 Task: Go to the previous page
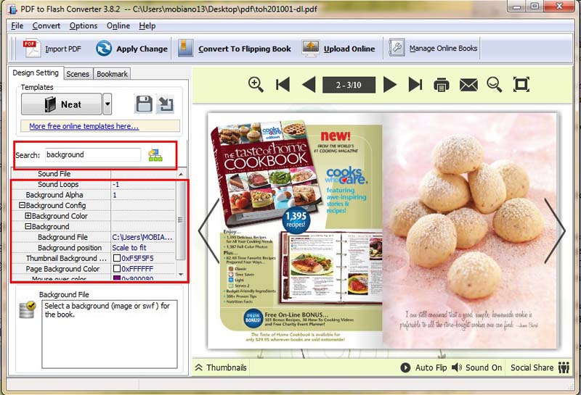click(x=309, y=84)
